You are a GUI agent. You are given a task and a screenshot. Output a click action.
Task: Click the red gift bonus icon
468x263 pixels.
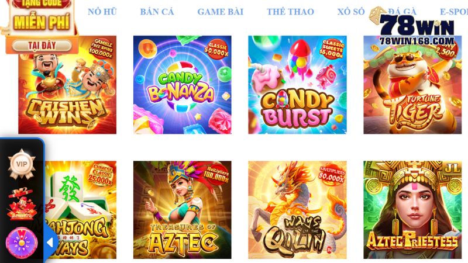pyautogui.click(x=22, y=204)
